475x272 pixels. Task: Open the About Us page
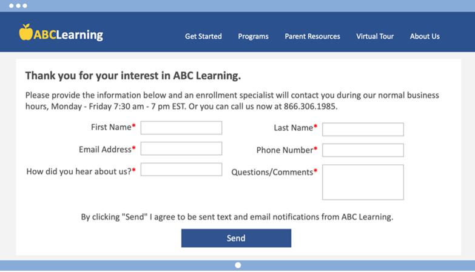pyautogui.click(x=425, y=36)
